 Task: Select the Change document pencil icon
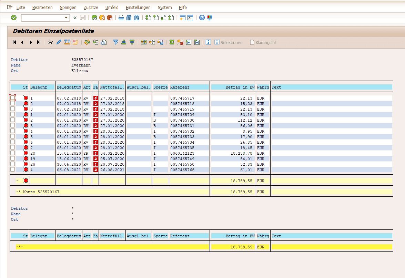pyautogui.click(x=58, y=42)
